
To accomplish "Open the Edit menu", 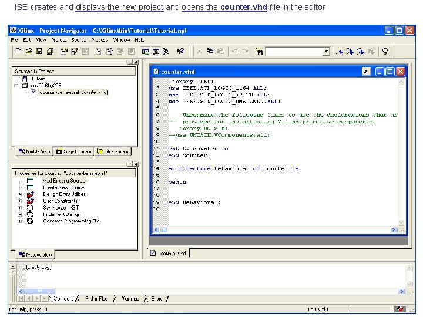I will 27,40.
